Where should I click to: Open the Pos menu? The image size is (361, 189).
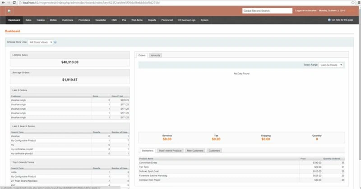(x=124, y=20)
